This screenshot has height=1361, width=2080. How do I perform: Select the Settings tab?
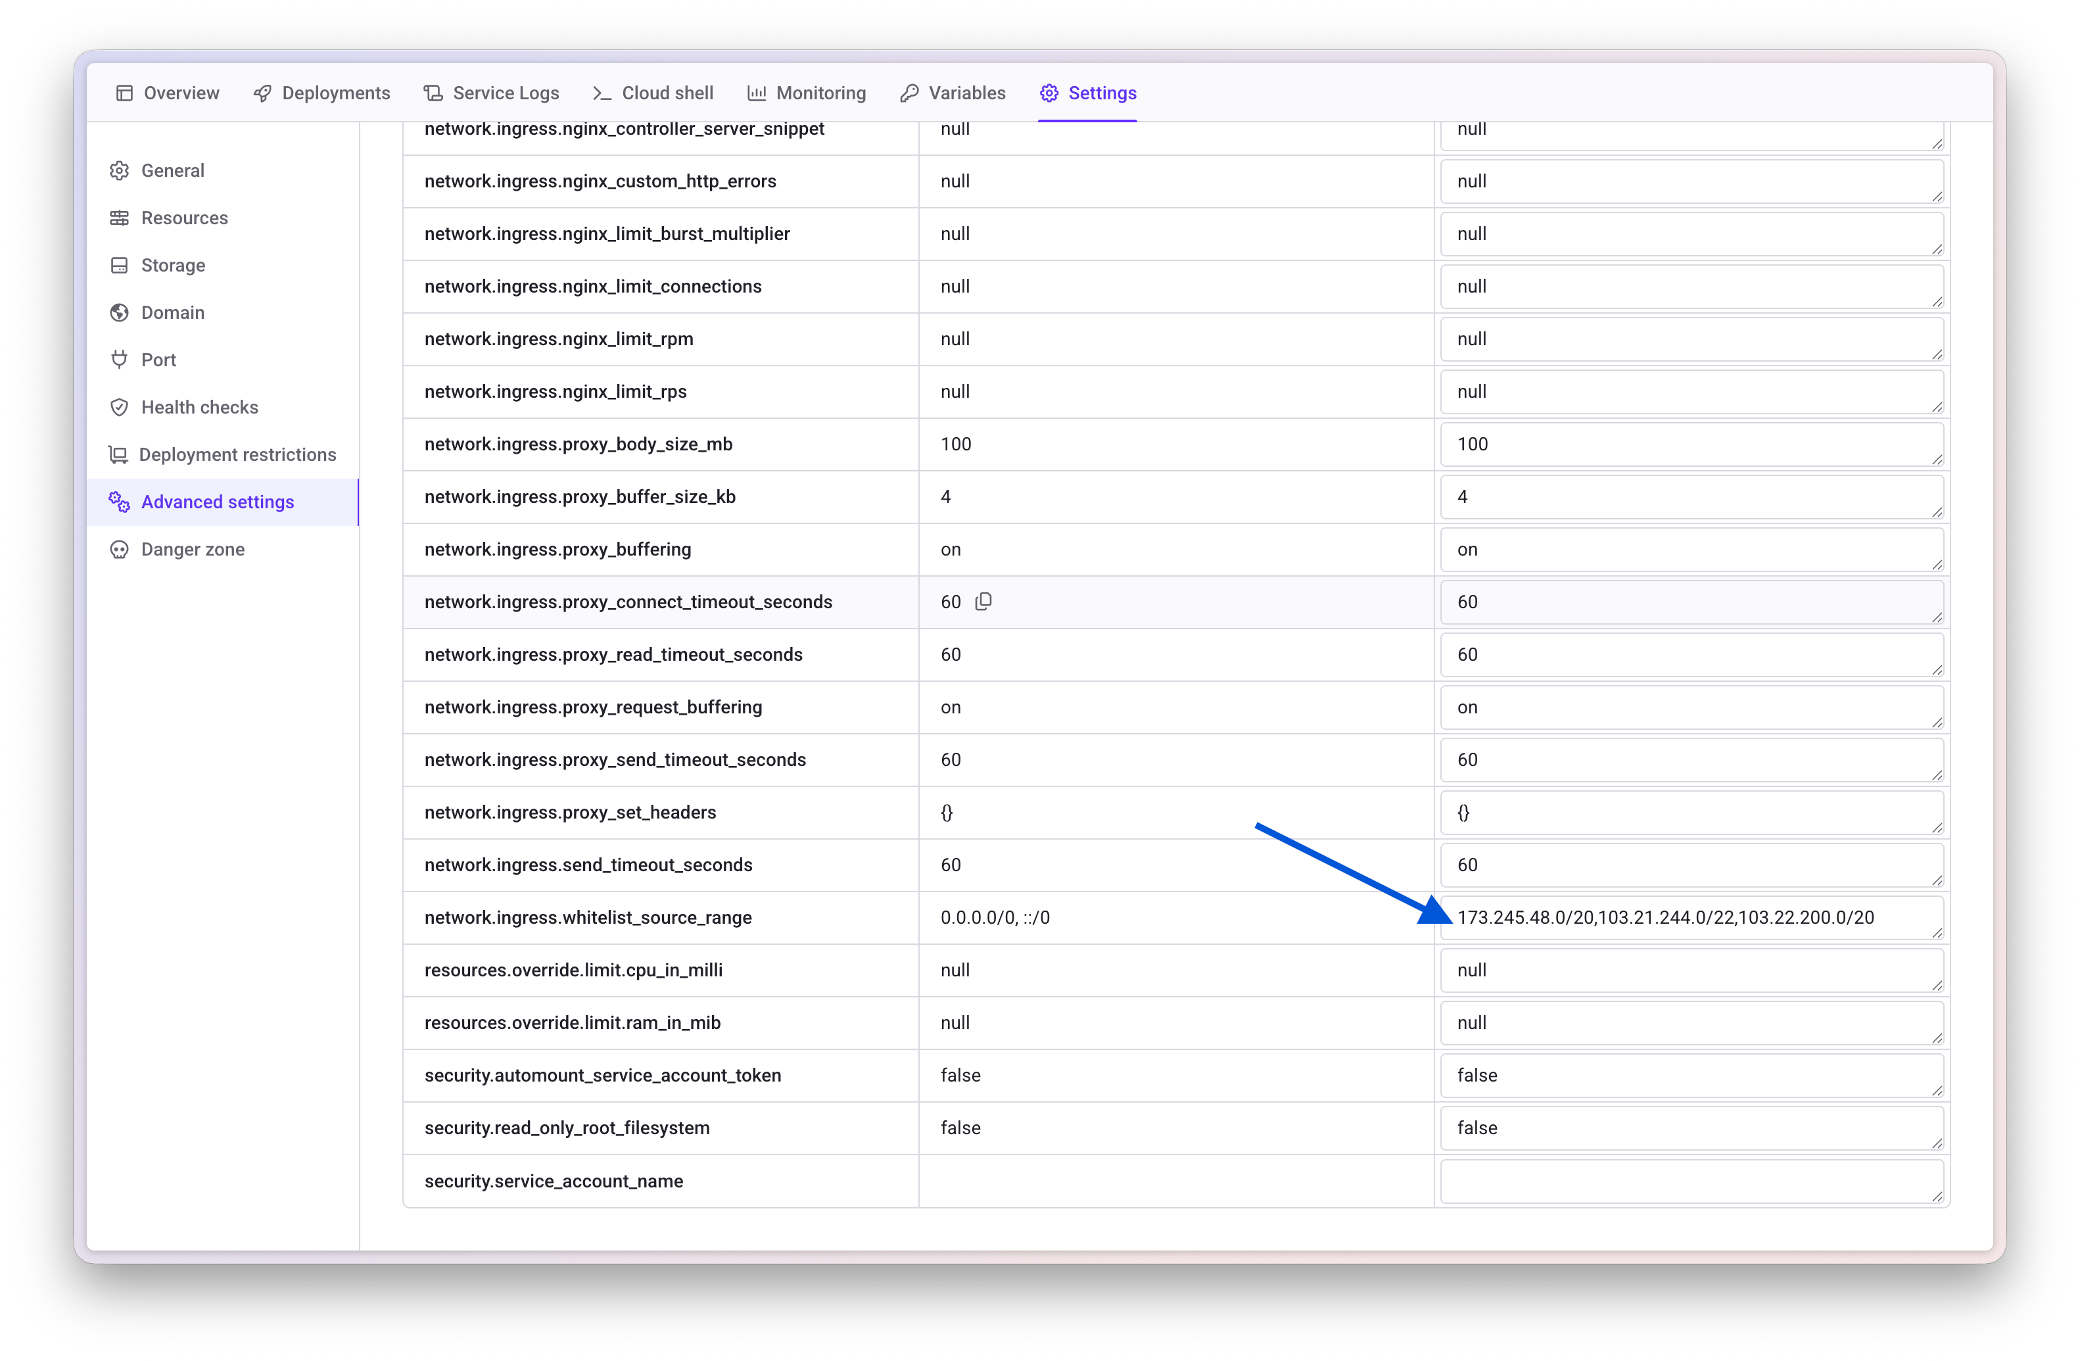click(x=1088, y=93)
